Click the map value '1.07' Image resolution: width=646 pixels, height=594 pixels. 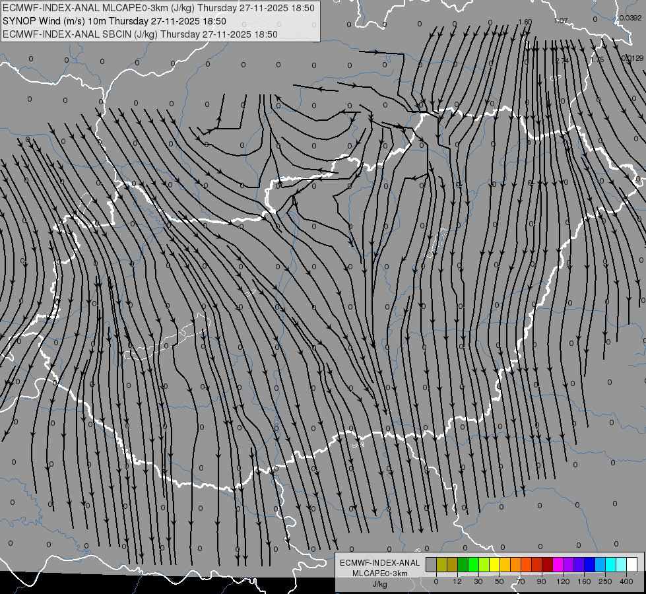[561, 20]
